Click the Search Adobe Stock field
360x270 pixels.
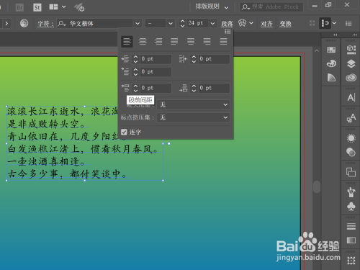[271, 7]
